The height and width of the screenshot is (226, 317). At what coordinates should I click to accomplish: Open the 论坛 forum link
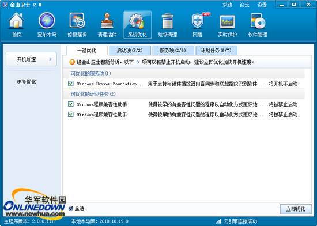click(244, 5)
